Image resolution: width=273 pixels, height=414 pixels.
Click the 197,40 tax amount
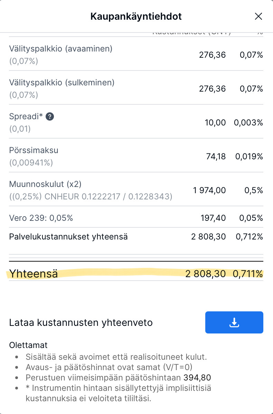(213, 218)
